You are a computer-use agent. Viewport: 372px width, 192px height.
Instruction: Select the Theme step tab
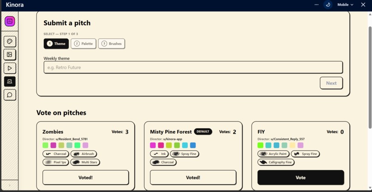[56, 44]
